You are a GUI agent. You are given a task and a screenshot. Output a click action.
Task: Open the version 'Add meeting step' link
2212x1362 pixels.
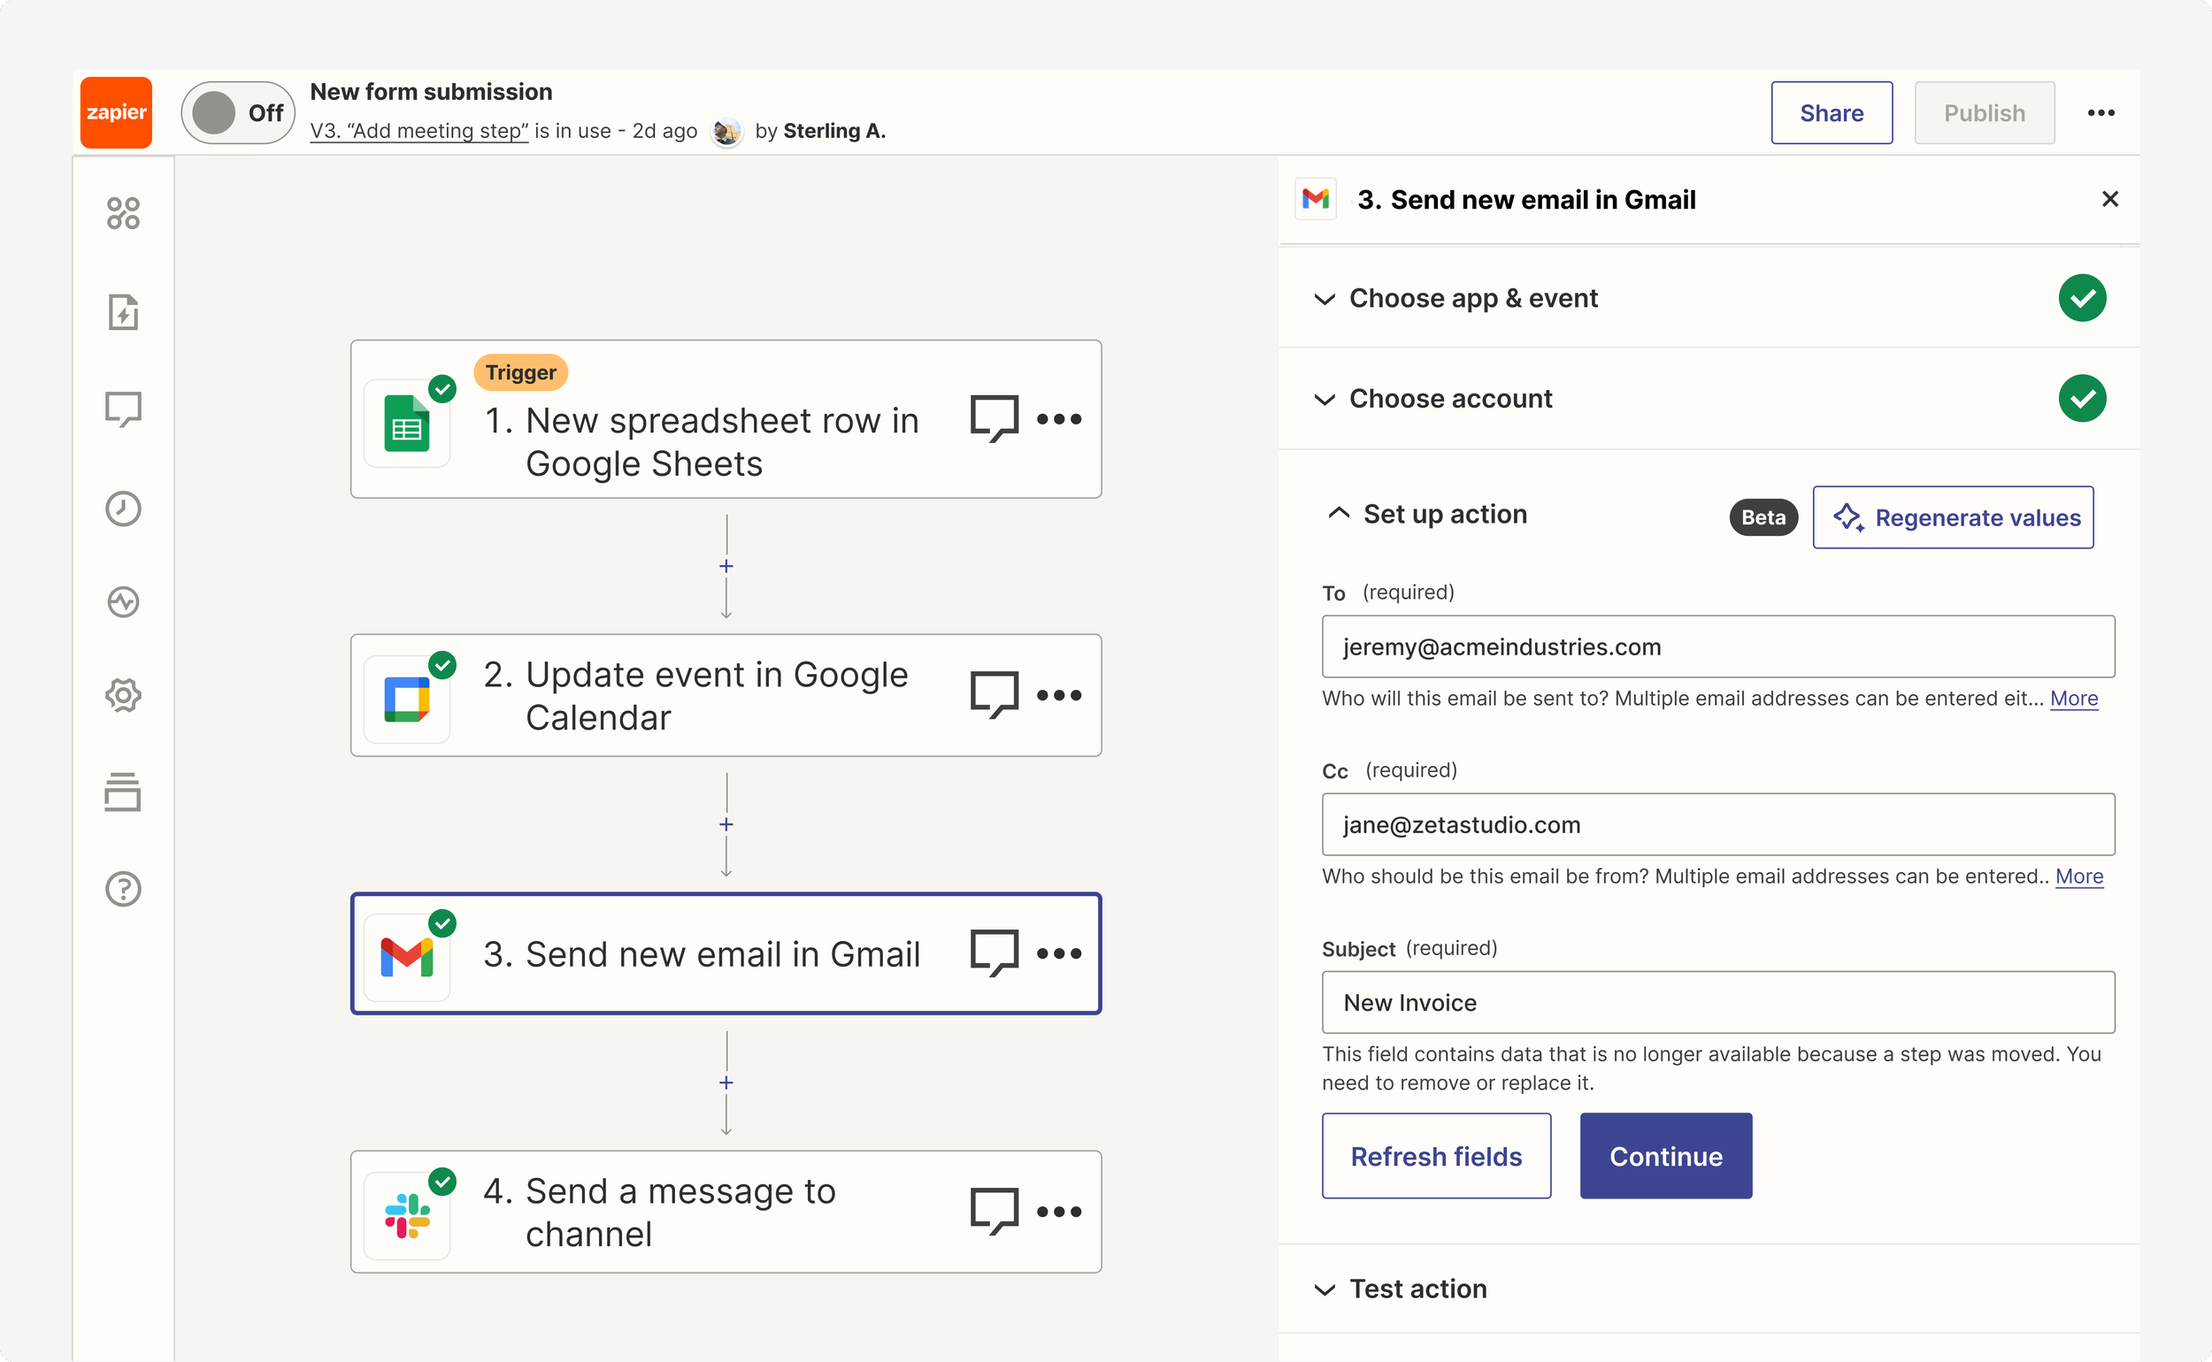coord(419,132)
